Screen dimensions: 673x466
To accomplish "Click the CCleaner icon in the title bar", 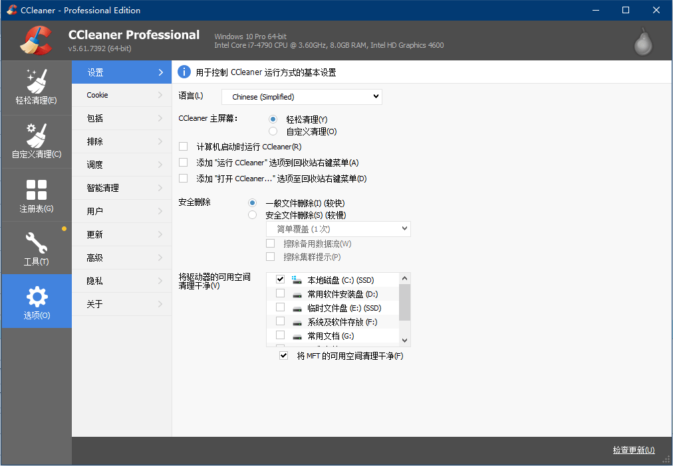I will pyautogui.click(x=9, y=10).
